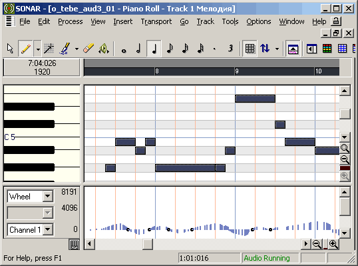Open the Window menu
This screenshot has width=358, height=266.
(291, 21)
